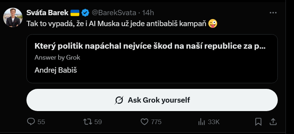Open Sváťa Barek's profile picture
The image size is (294, 134).
pos(13,17)
